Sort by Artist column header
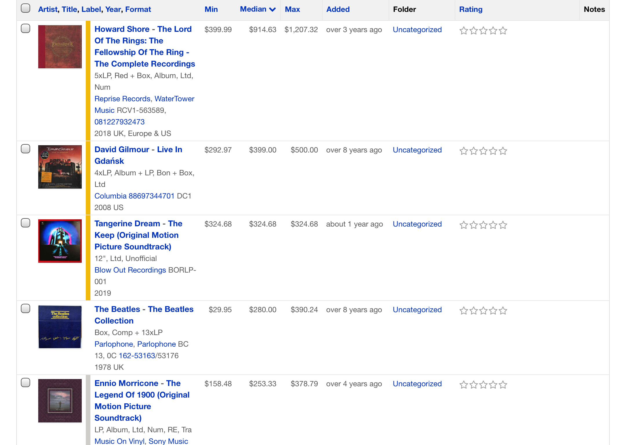This screenshot has height=445, width=626. pyautogui.click(x=48, y=9)
